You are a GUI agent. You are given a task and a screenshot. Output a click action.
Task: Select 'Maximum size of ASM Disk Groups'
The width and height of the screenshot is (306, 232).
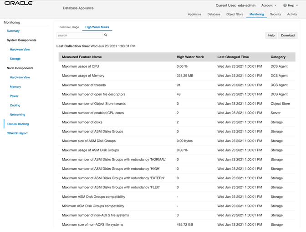[177, 141]
